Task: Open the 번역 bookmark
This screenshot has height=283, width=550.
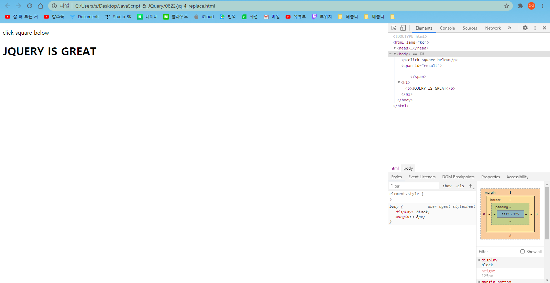Action: pyautogui.click(x=228, y=16)
